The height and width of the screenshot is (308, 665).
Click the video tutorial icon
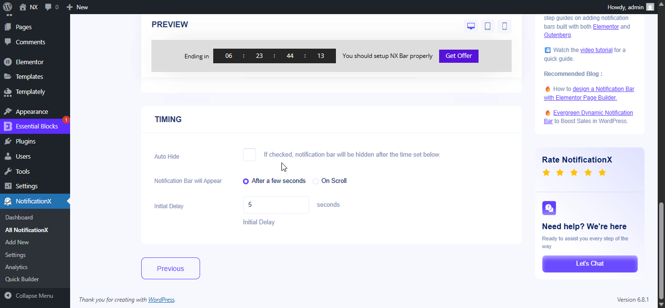(x=547, y=50)
